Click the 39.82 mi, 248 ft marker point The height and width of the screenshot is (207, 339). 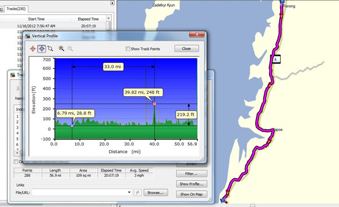(x=155, y=104)
